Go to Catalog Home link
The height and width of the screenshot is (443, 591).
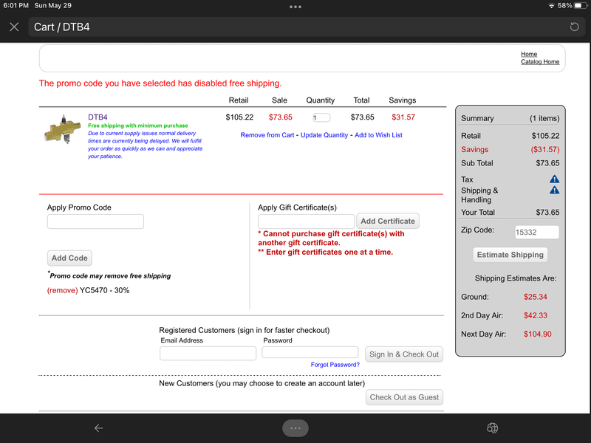click(539, 62)
